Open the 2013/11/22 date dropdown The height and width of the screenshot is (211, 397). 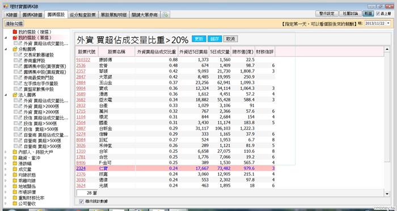tap(388, 23)
